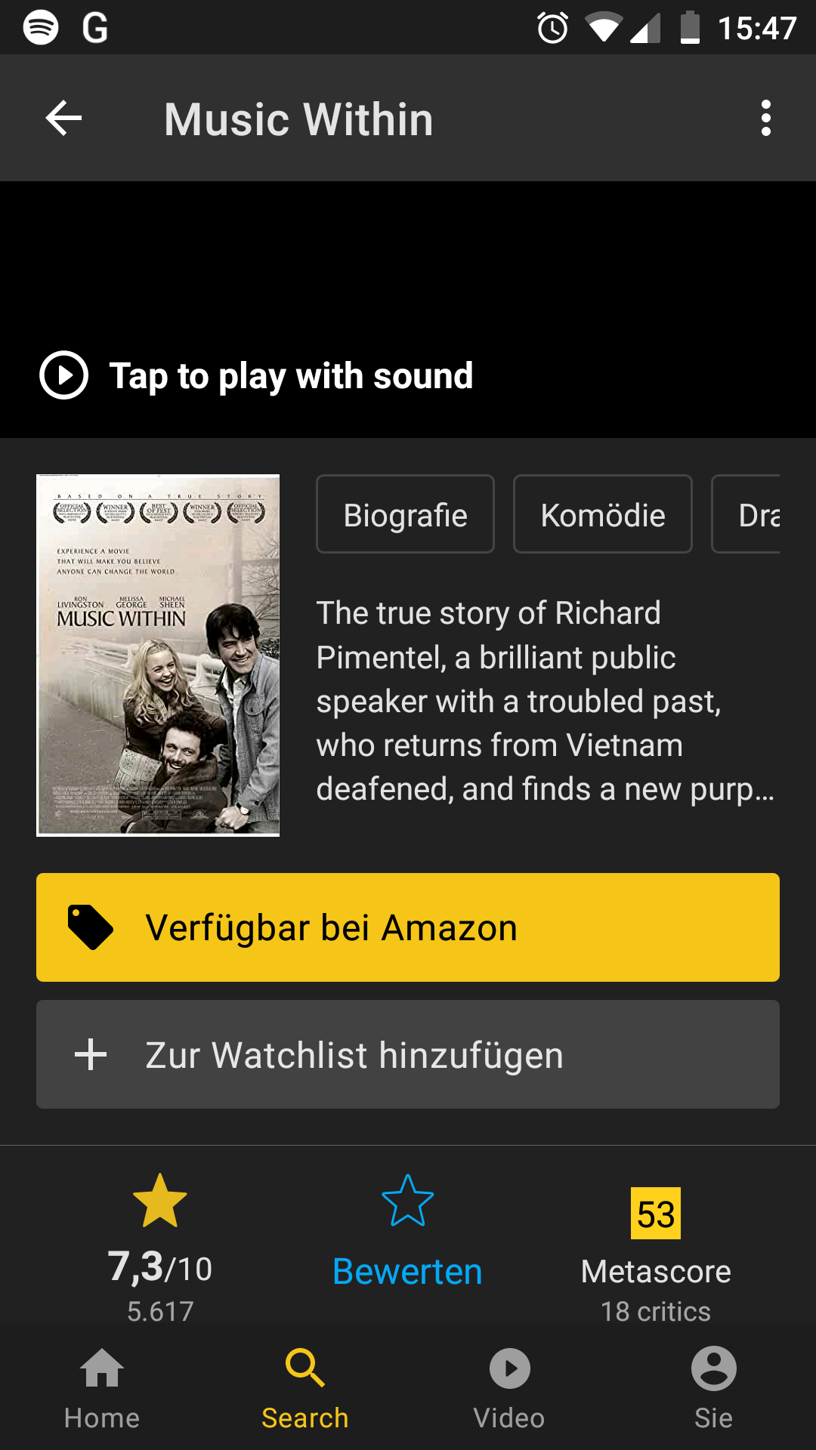Click the price tag icon on Amazon button

[90, 927]
